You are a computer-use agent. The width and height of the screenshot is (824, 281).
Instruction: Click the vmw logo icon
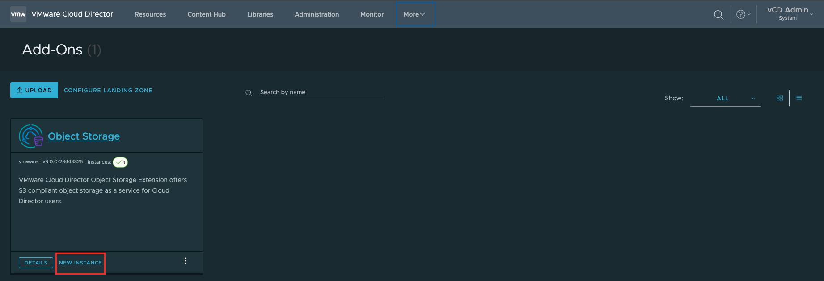point(18,14)
